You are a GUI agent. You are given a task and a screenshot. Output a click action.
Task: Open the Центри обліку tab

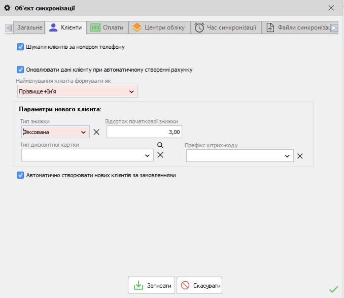(x=159, y=27)
